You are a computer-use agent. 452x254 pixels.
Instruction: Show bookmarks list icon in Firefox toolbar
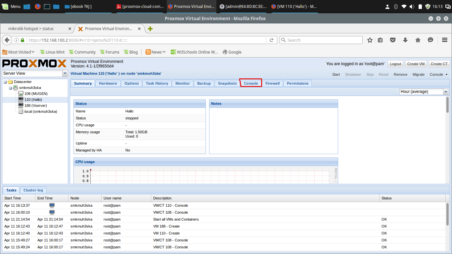[x=380, y=40]
